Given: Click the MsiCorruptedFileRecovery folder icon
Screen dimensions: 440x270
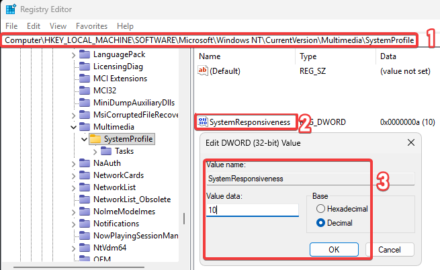Looking at the screenshot, I should click(85, 114).
